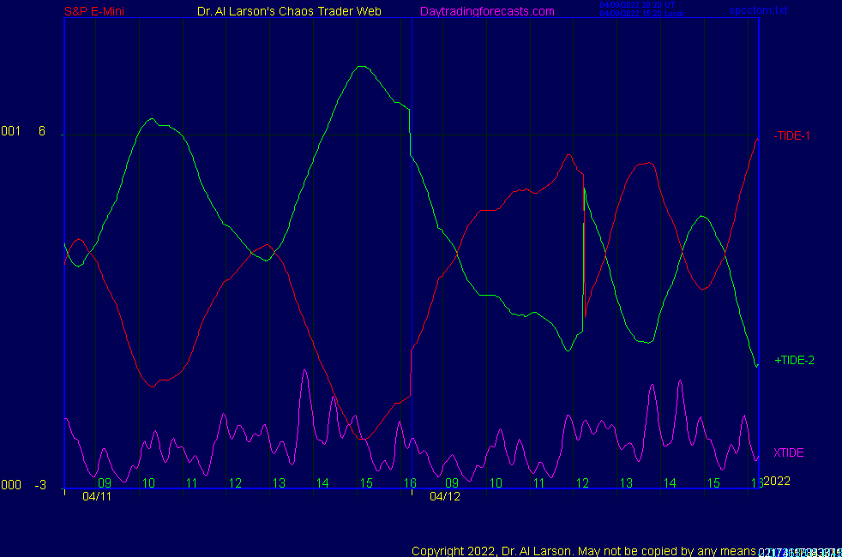
Task: Select the "Dr. Al Larson's Chaos Trader Web" heading
Action: 289,11
